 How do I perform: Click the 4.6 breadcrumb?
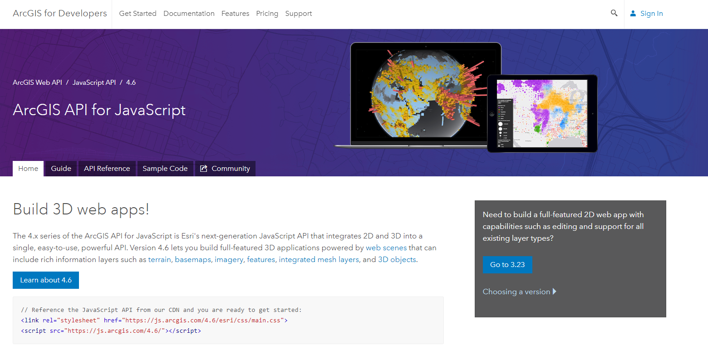[x=131, y=83]
